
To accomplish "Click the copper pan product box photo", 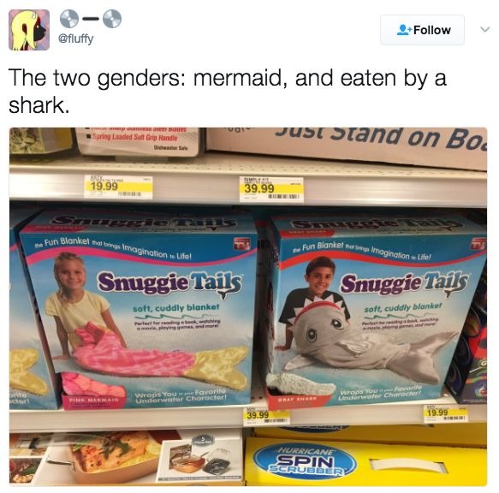I will [x=126, y=457].
